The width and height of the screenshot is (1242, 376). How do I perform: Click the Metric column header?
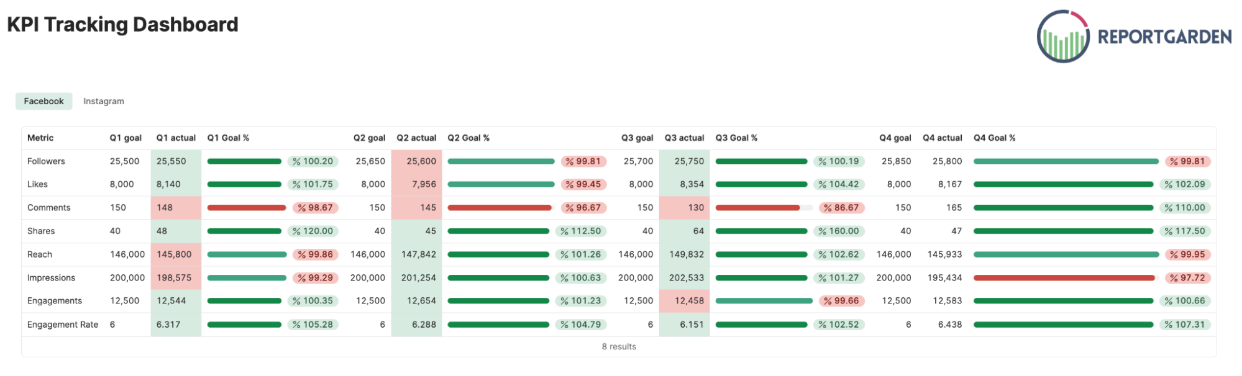point(40,138)
